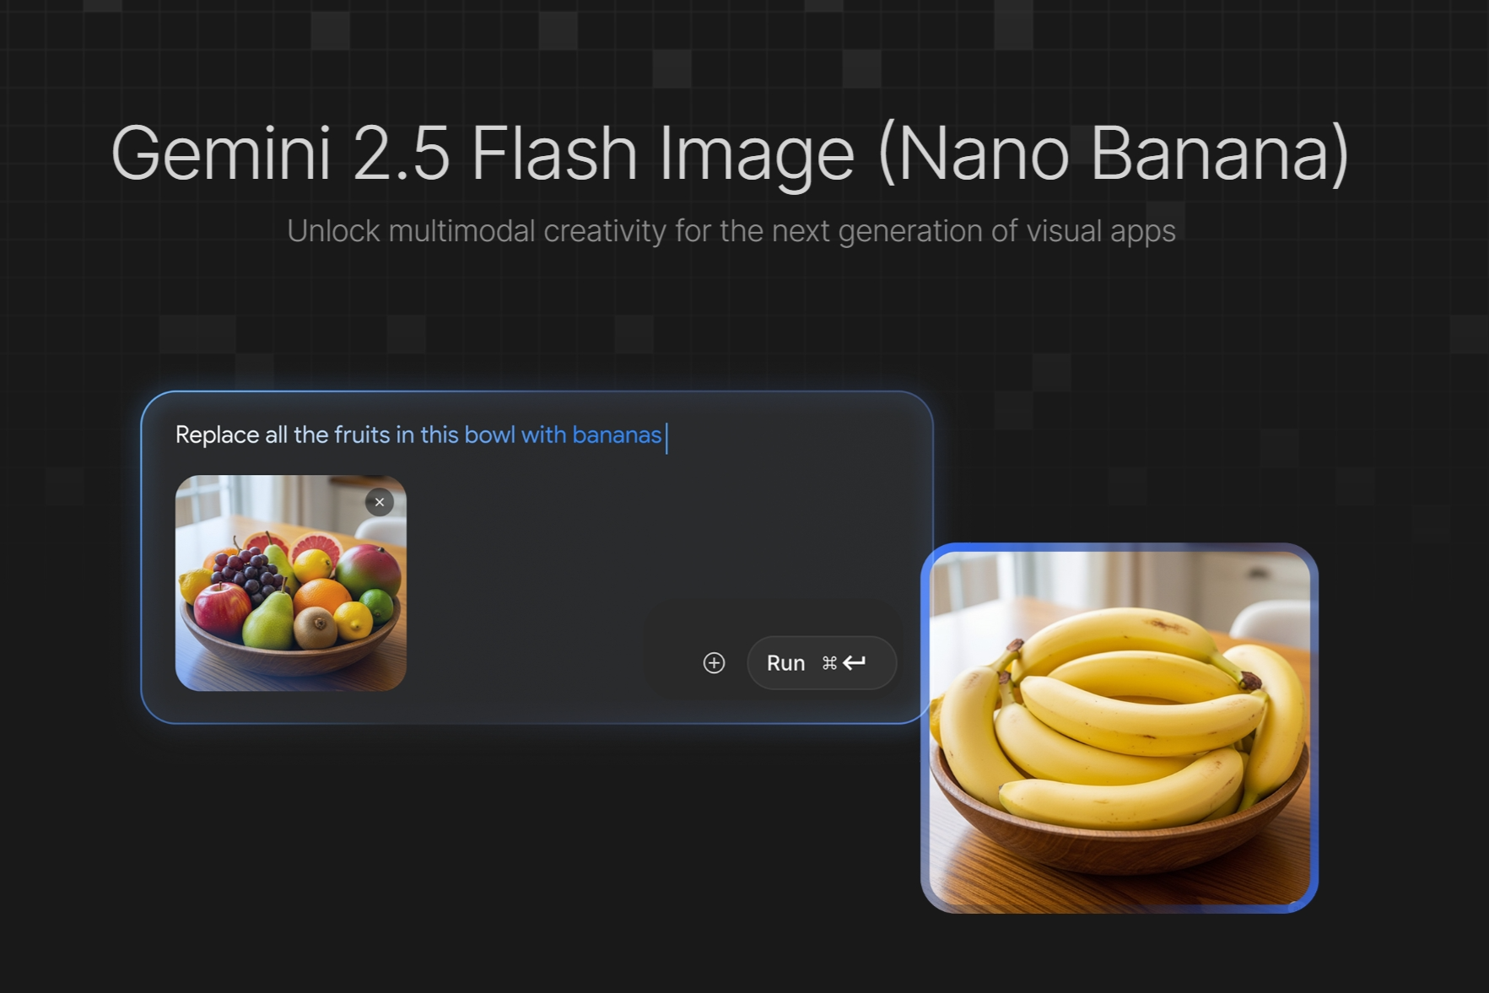Image resolution: width=1489 pixels, height=993 pixels.
Task: Click the Run button
Action: tap(821, 663)
